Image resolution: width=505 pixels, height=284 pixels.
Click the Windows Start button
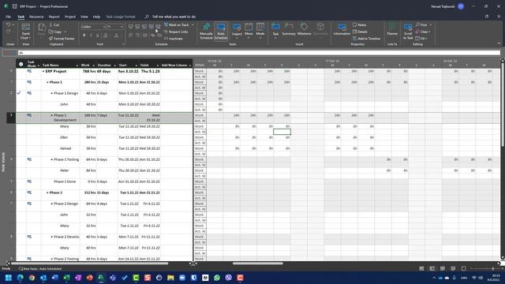(9, 278)
